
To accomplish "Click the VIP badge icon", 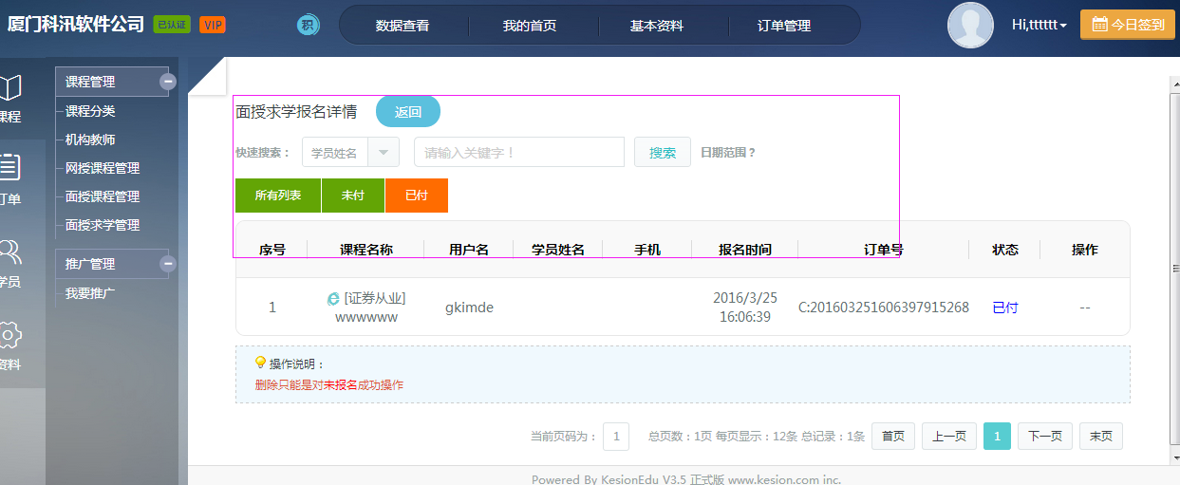I will tap(213, 25).
